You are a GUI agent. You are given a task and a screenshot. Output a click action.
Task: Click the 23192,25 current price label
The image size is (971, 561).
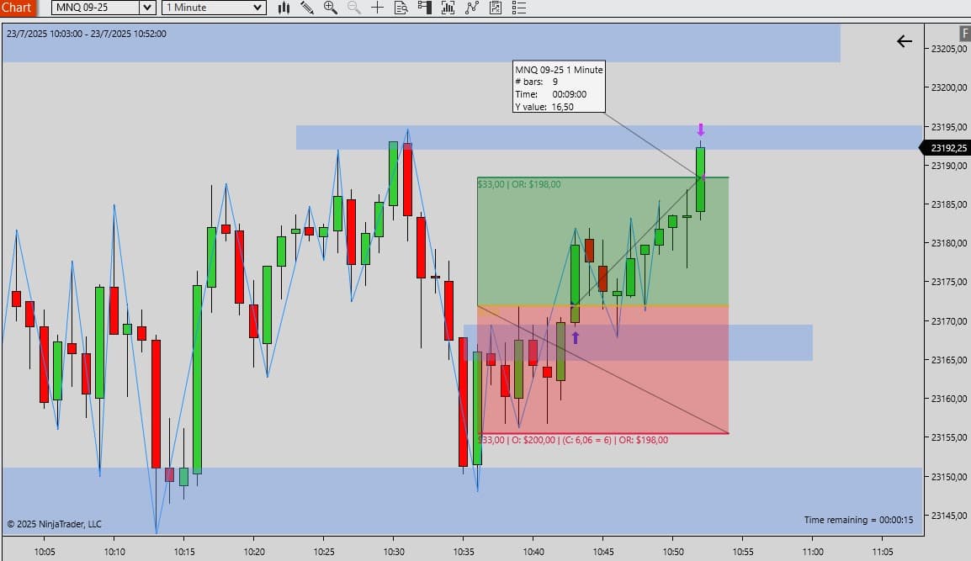[x=949, y=148]
